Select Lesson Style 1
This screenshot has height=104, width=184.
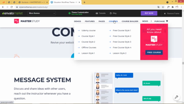click(88, 53)
